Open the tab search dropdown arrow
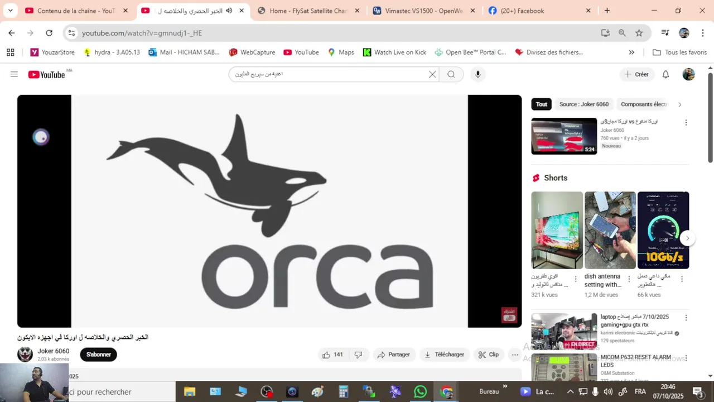Screen dimensions: 714x402 pyautogui.click(x=10, y=11)
